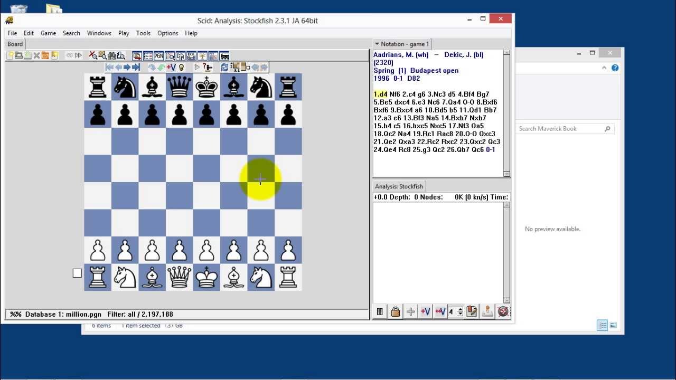
Task: Click the Bookmarks toolbar icon
Action: pyautogui.click(x=54, y=55)
